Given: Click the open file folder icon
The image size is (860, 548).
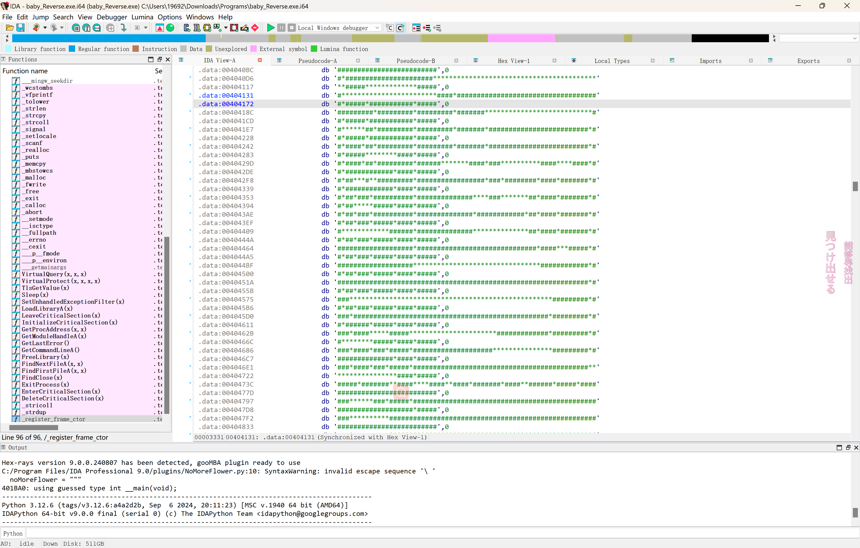Looking at the screenshot, I should 10,28.
